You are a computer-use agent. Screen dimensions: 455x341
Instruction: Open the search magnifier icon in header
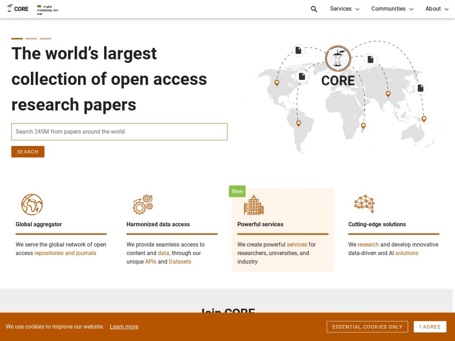314,9
